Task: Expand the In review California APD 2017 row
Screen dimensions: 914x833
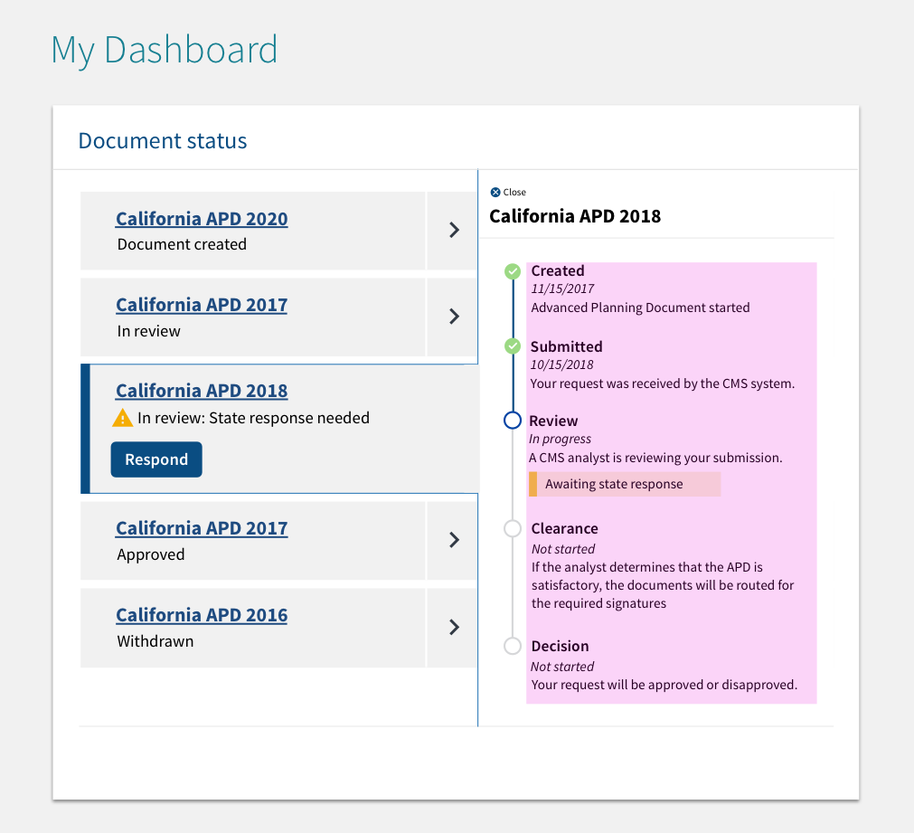Action: click(452, 317)
